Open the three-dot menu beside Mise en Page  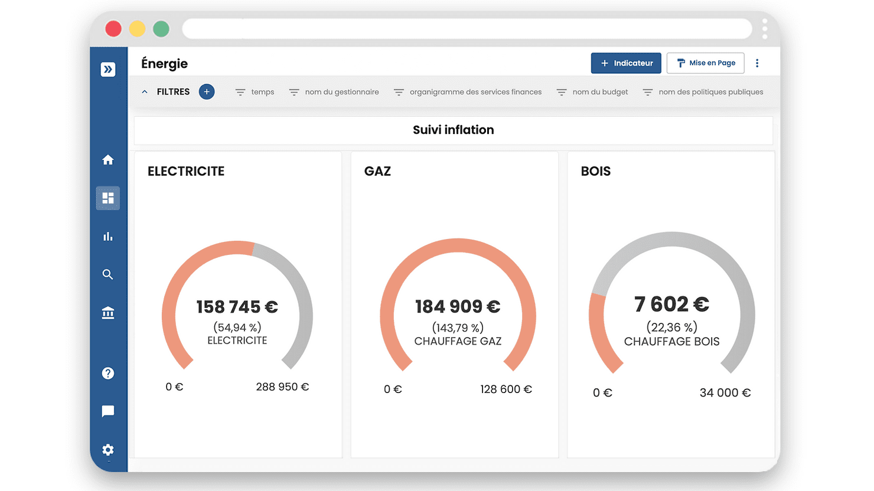pos(757,63)
